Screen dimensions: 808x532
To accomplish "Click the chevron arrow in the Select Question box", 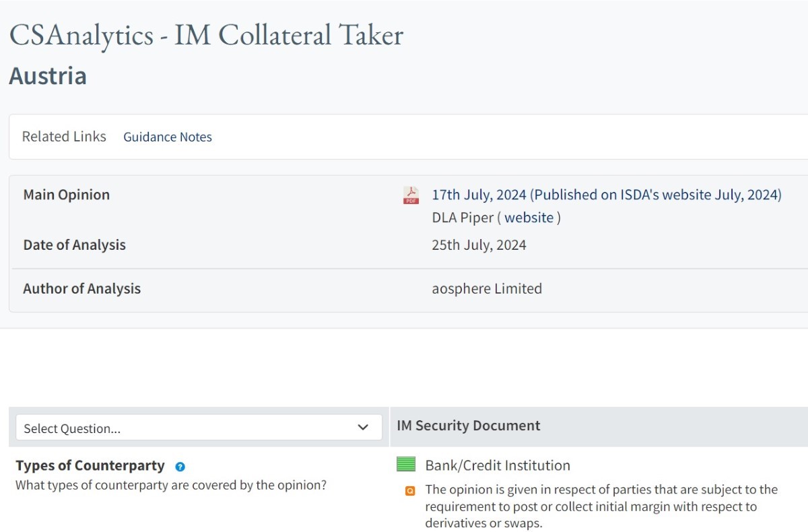I will pyautogui.click(x=363, y=428).
